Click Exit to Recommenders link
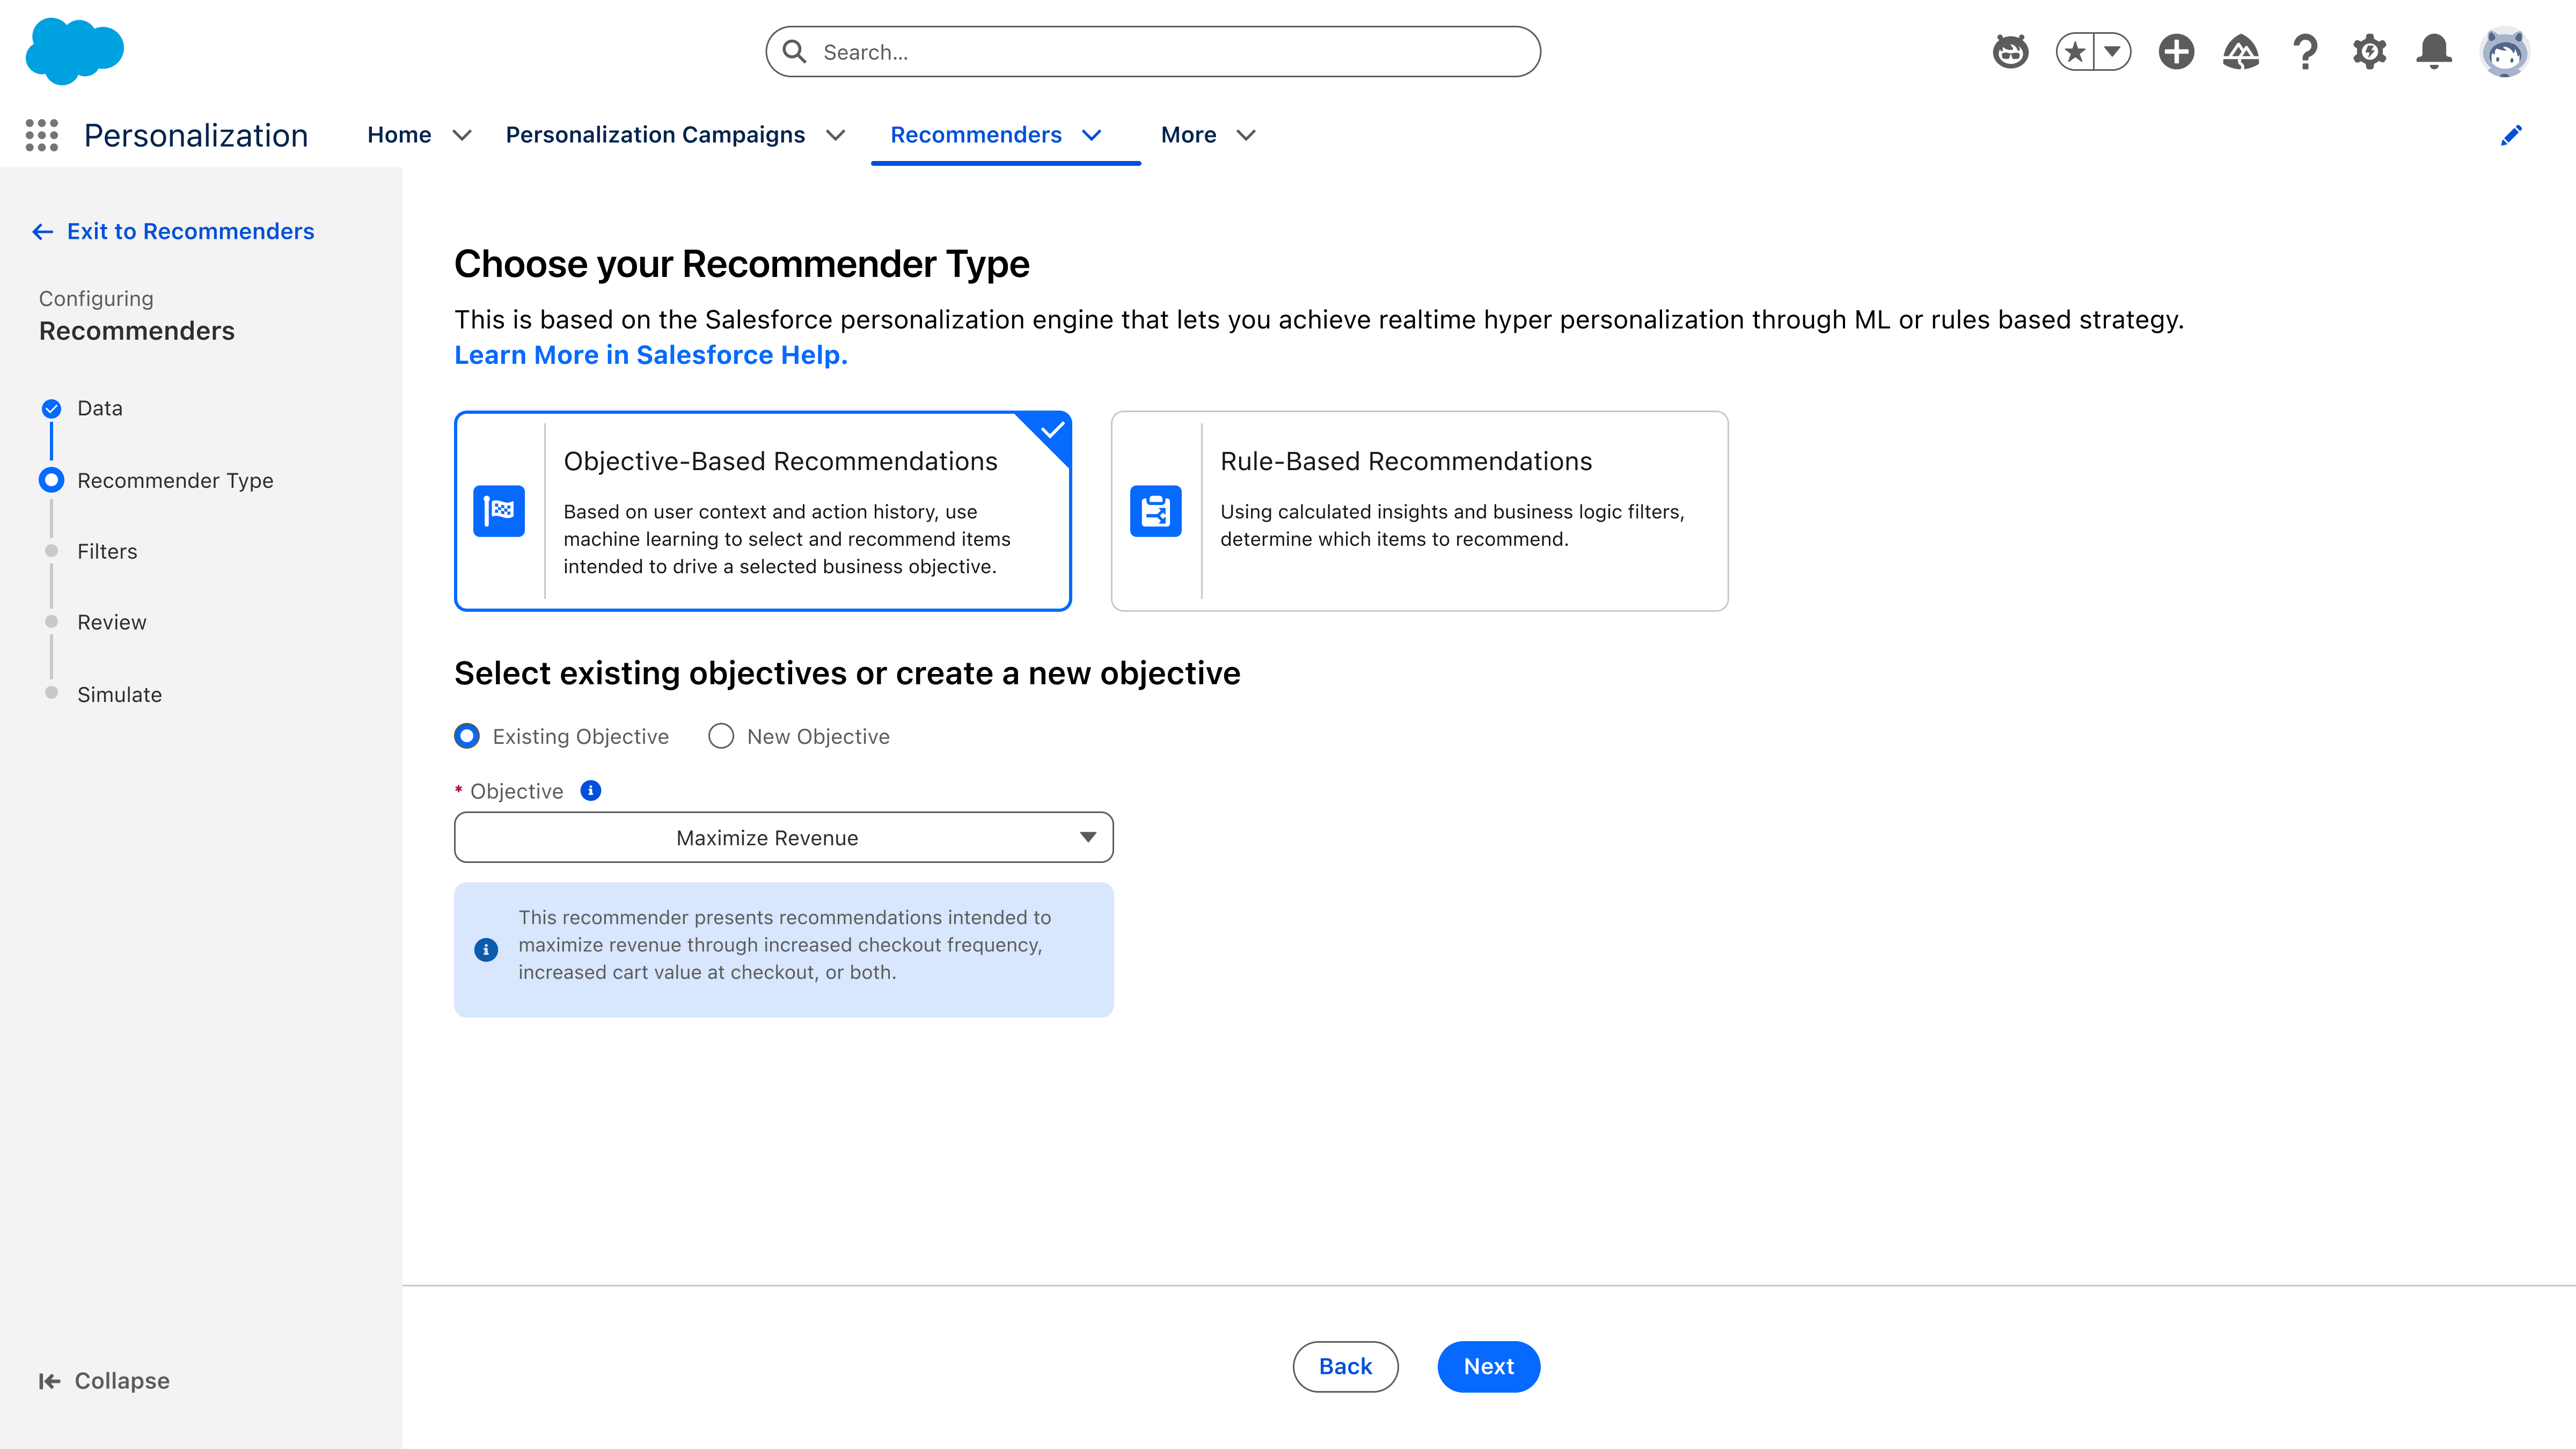2576x1449 pixels. (x=190, y=232)
